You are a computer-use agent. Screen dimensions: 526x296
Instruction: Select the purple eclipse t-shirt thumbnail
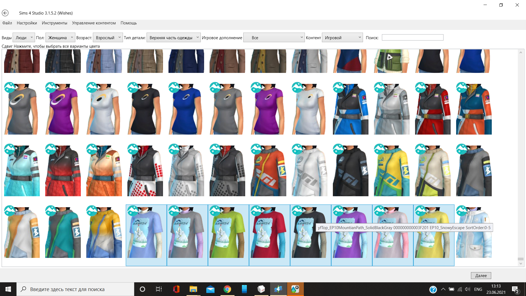pyautogui.click(x=63, y=109)
